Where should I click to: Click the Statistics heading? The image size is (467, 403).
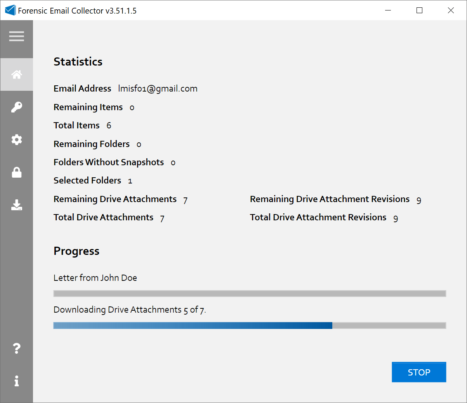[78, 62]
